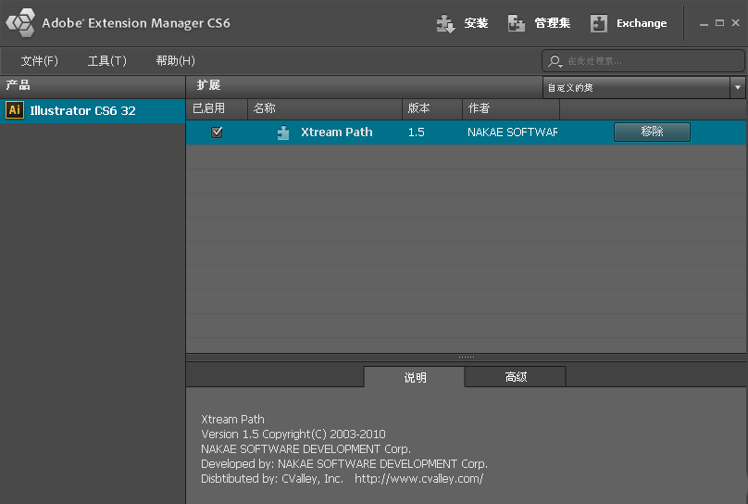Maximize the Extension Manager window

pyautogui.click(x=720, y=23)
